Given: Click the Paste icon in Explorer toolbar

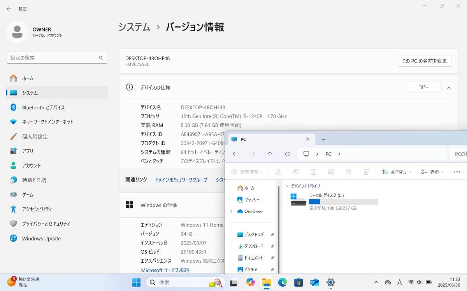Looking at the screenshot, I should [313, 171].
